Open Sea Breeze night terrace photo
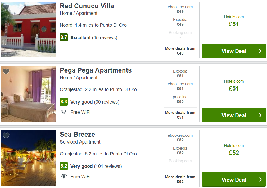The width and height of the screenshot is (267, 188). (29, 158)
